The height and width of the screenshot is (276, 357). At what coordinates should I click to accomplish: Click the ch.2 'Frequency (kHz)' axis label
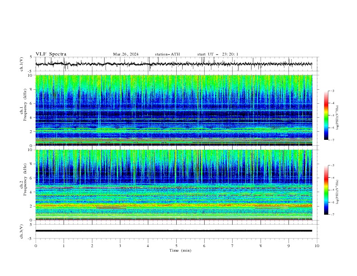(25, 179)
